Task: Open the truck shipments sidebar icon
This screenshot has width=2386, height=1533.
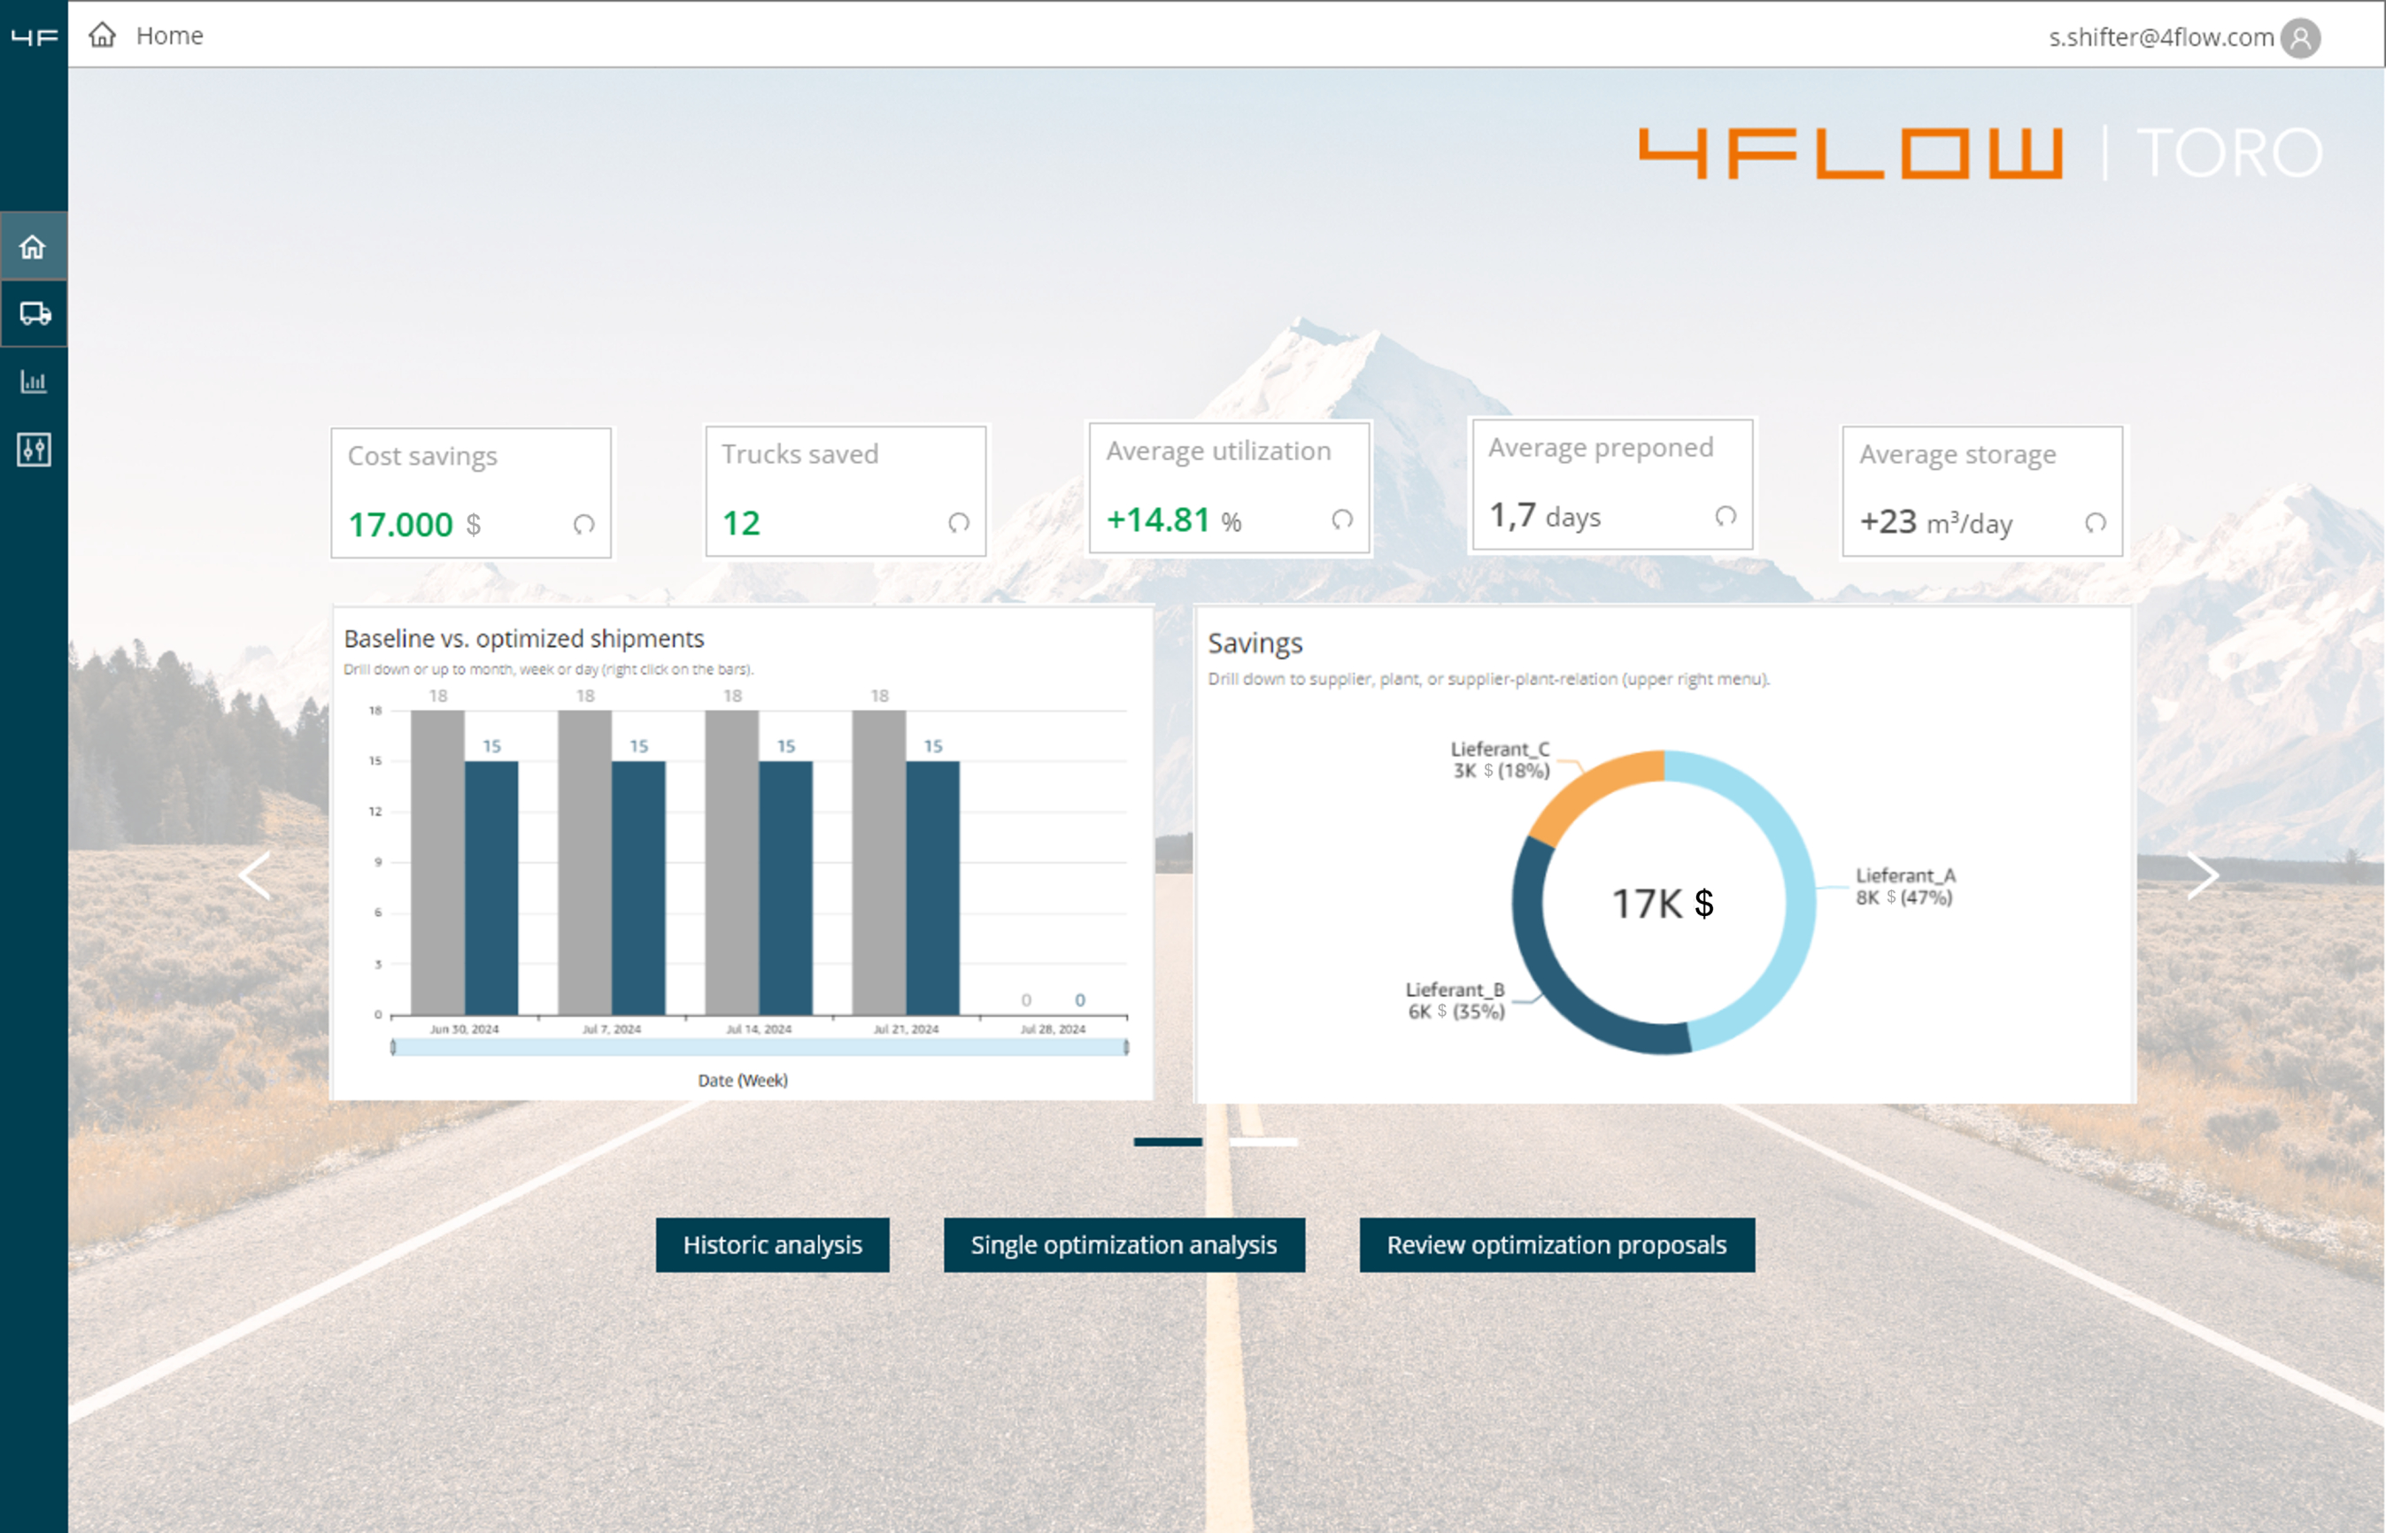Action: (34, 313)
